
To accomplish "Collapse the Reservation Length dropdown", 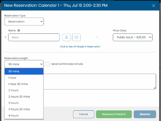I will (x=24, y=64).
